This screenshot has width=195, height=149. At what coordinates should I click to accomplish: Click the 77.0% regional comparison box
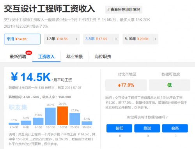126,85
